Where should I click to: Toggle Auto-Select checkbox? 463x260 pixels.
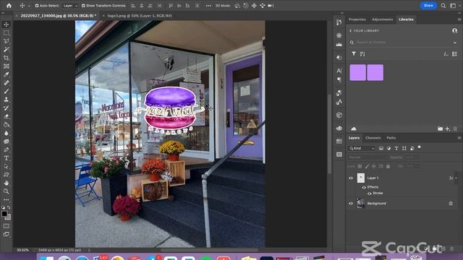37,6
